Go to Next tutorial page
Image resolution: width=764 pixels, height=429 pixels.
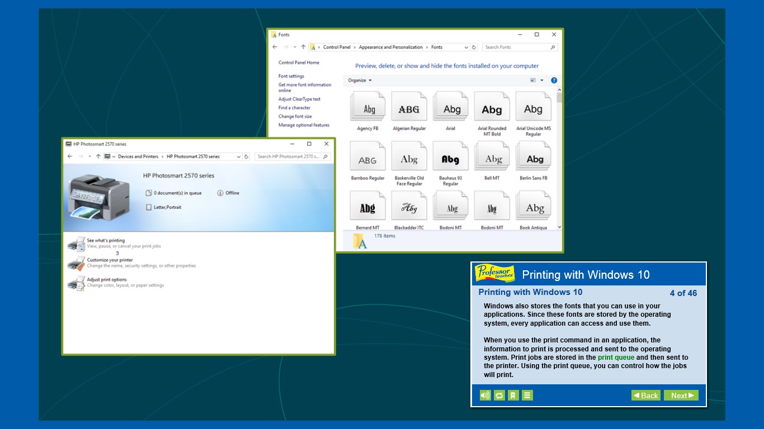tap(681, 395)
